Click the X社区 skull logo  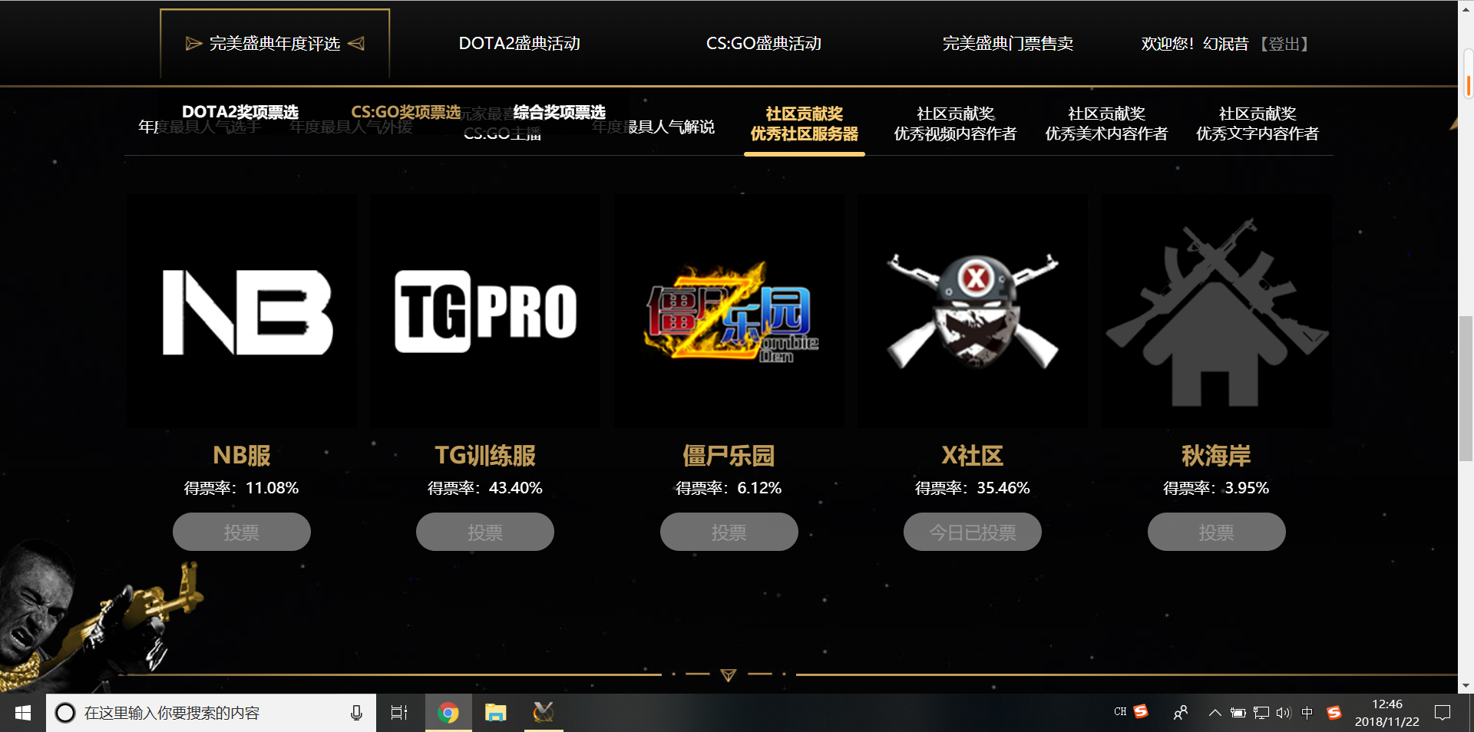(973, 312)
